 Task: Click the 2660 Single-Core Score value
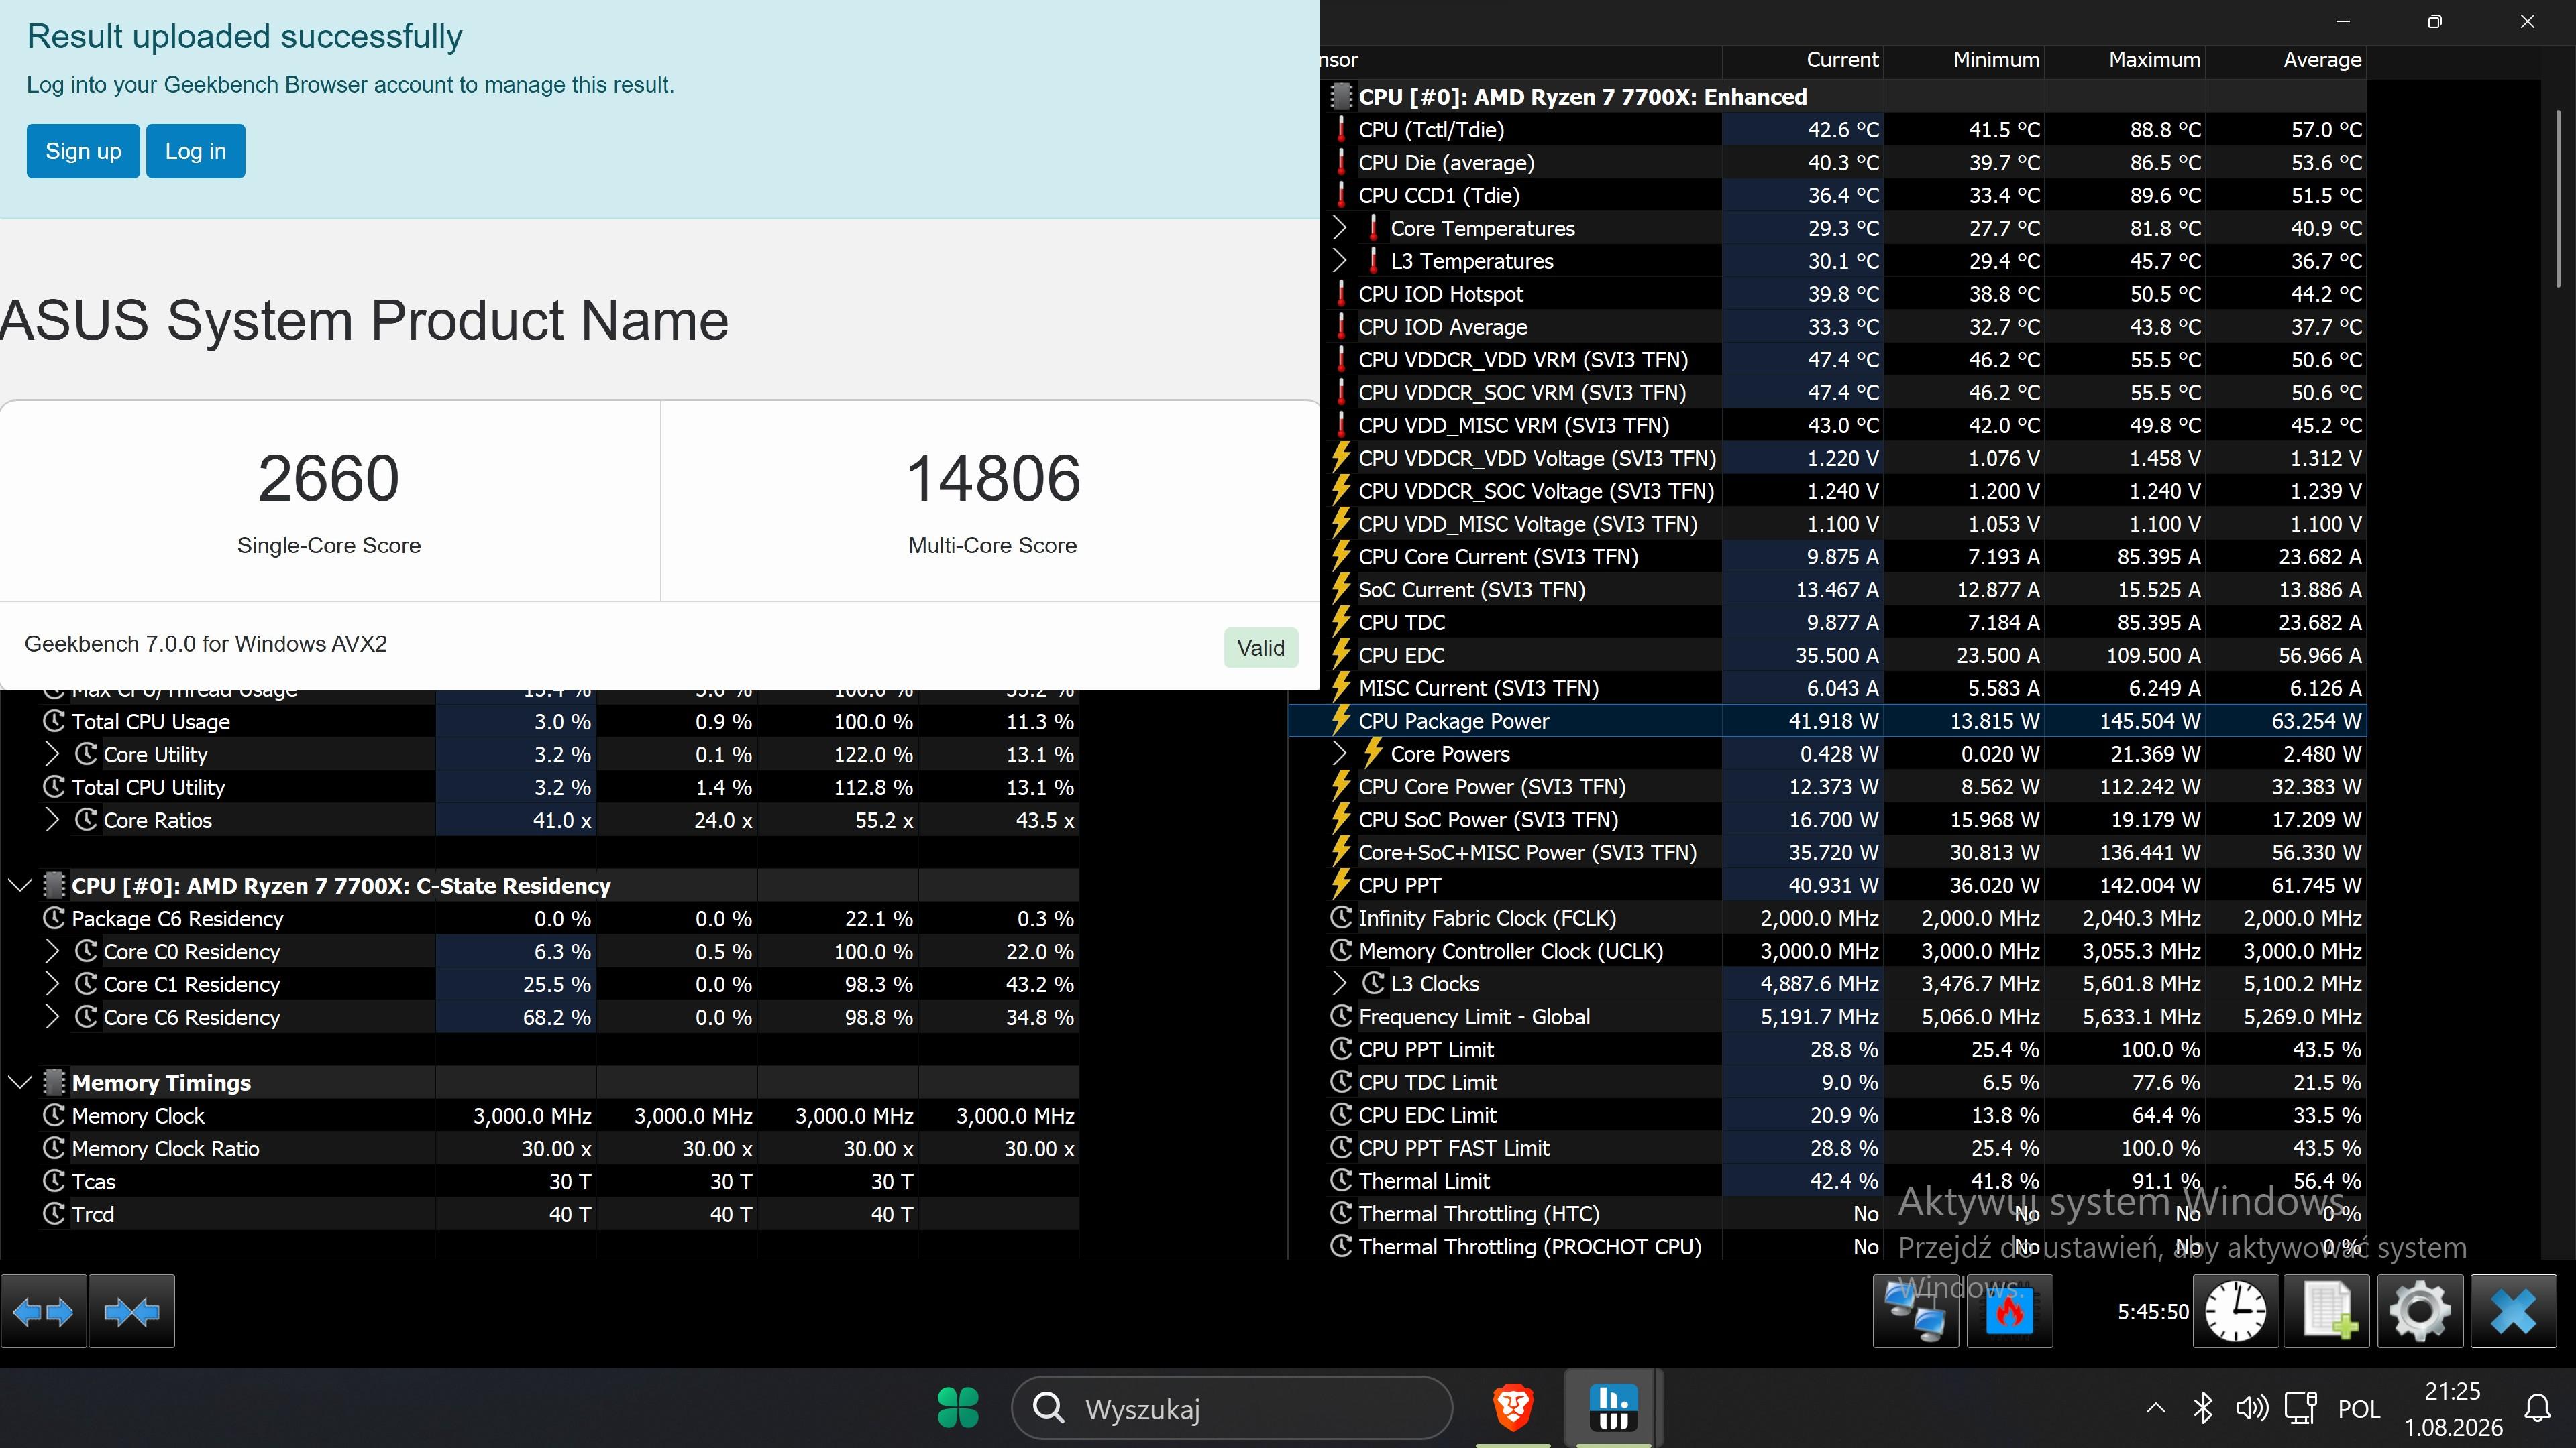(x=329, y=478)
